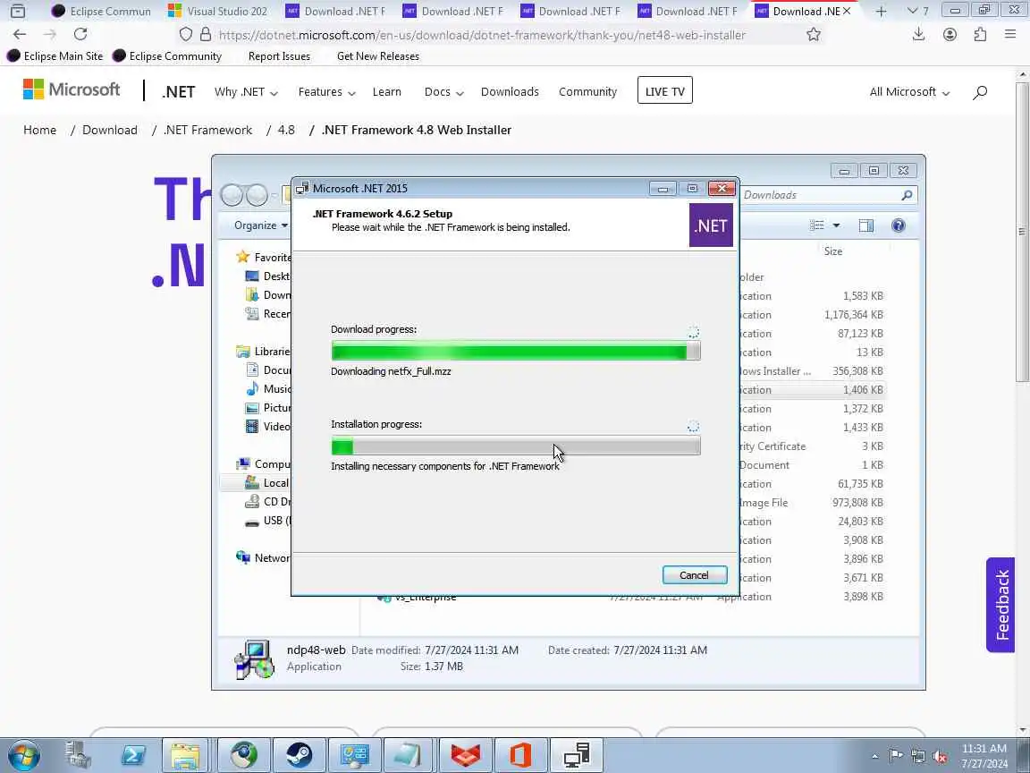1030x773 pixels.
Task: Expand the All Microsoft dropdown
Action: coord(909,92)
